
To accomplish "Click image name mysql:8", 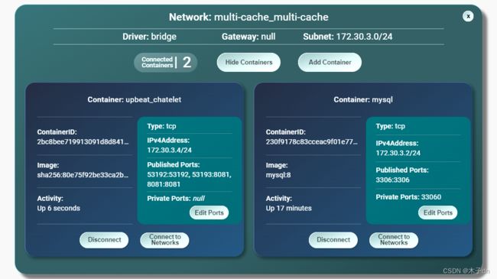I will [278, 175].
